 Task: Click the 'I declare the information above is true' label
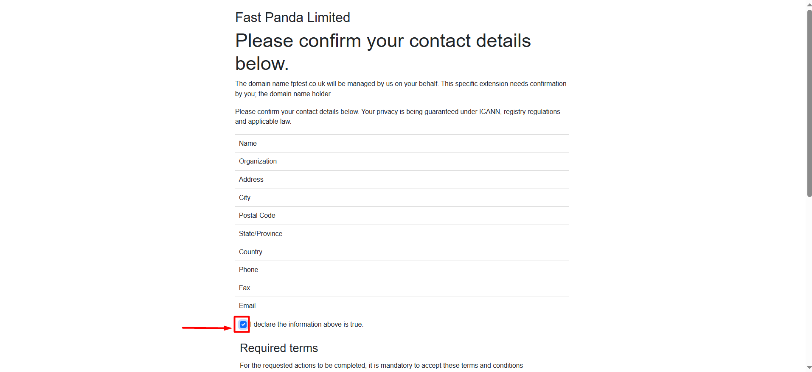[x=307, y=325]
